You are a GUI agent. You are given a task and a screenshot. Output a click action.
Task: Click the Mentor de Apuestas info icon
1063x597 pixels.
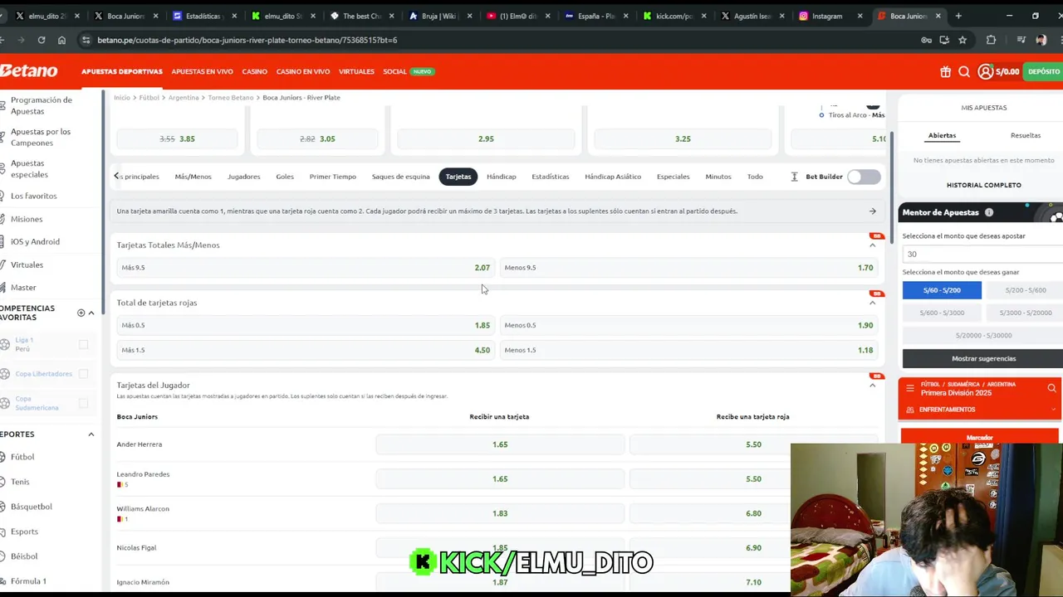[x=989, y=212]
